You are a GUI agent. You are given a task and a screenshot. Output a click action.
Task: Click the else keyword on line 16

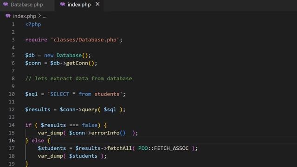coord(38,141)
